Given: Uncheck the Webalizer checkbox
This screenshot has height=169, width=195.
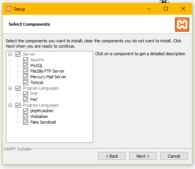Looking at the screenshot, I should click(25, 116).
